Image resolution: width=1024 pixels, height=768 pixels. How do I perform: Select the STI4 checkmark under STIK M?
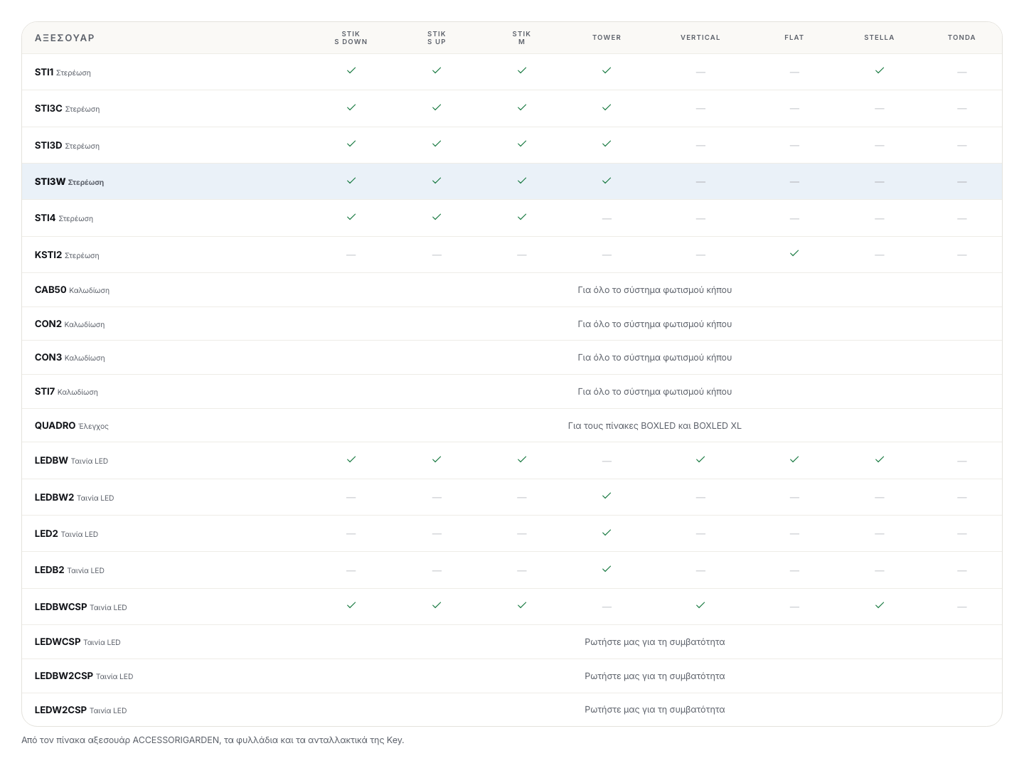point(522,217)
